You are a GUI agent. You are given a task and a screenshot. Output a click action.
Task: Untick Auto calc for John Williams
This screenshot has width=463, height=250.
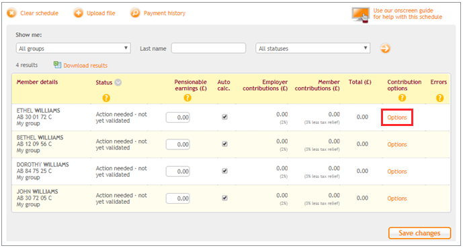[224, 198]
